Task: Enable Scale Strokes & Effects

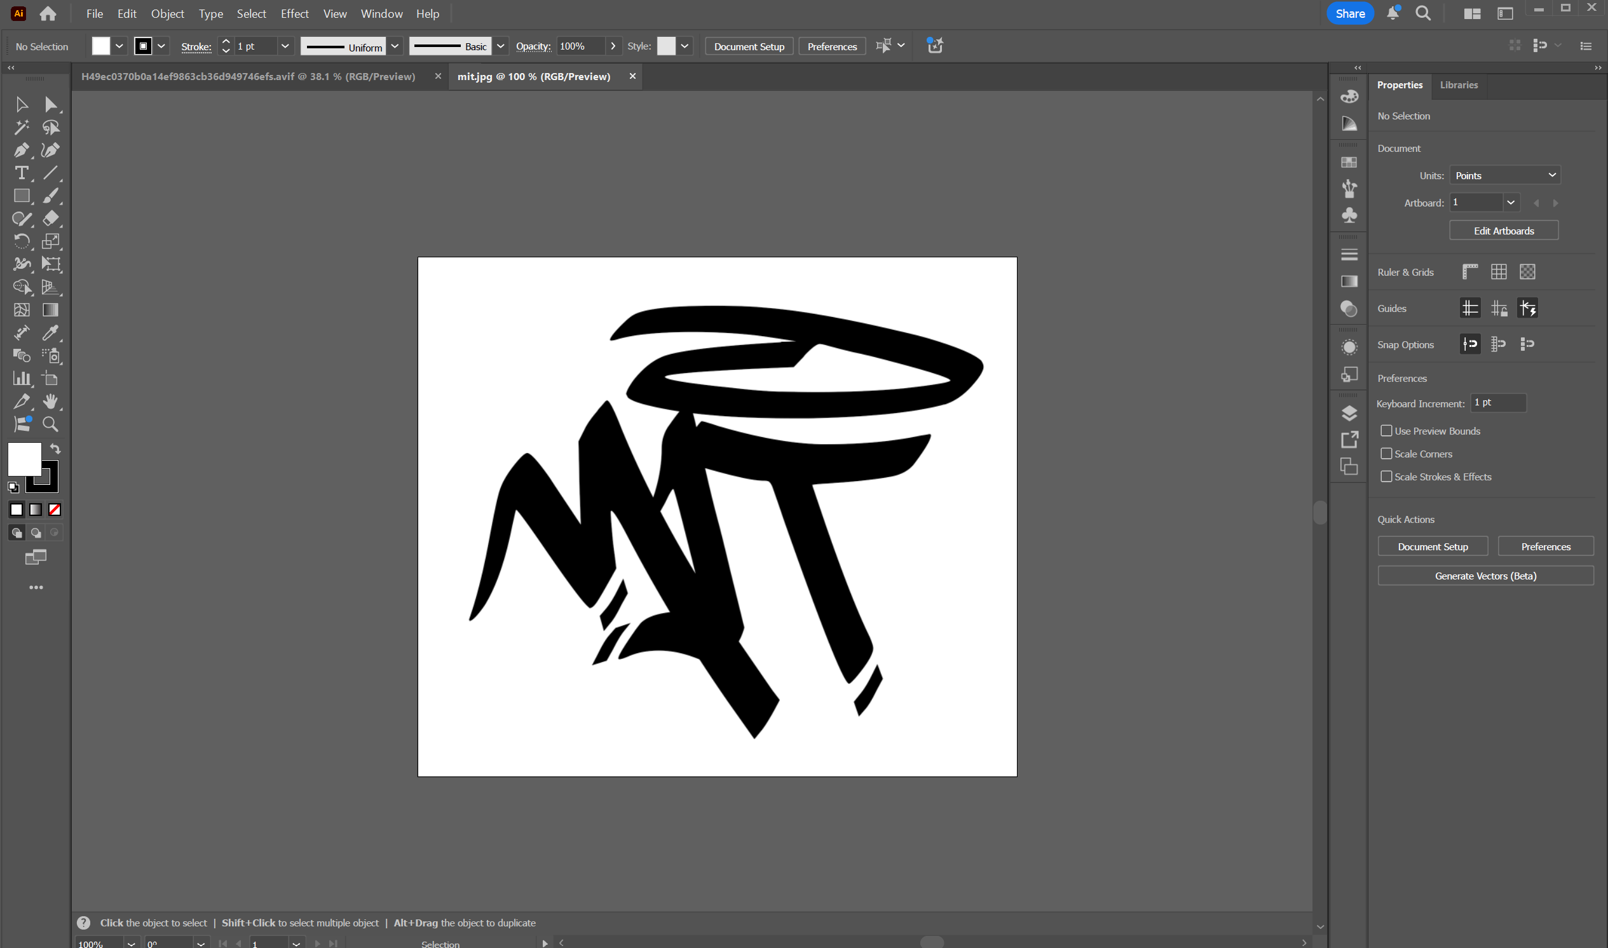Action: pos(1386,477)
